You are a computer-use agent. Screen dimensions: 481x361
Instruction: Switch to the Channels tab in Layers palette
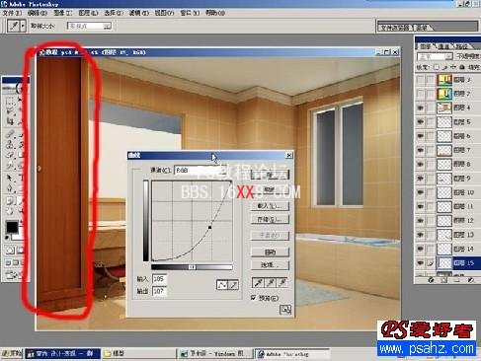click(443, 46)
